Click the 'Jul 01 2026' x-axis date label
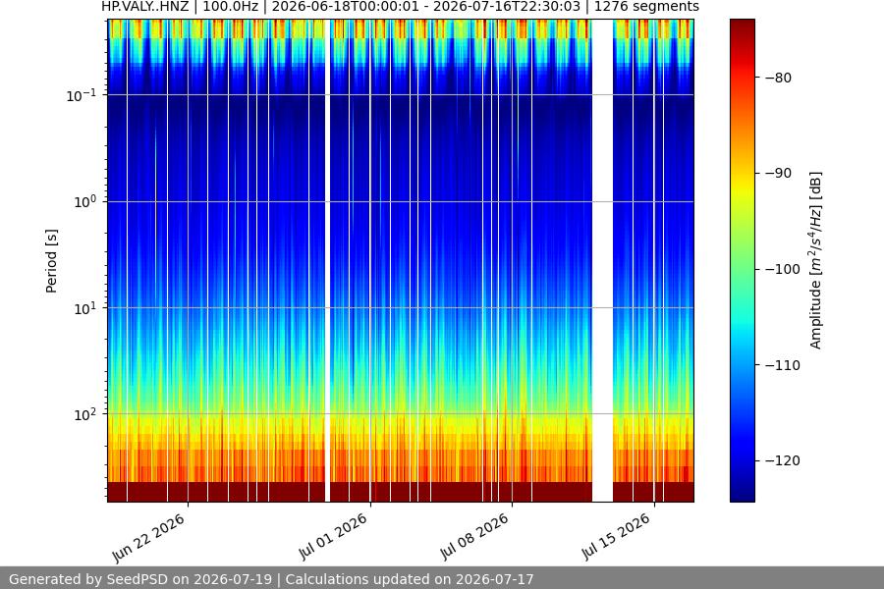Screen dimensions: 884x589 click(x=333, y=537)
